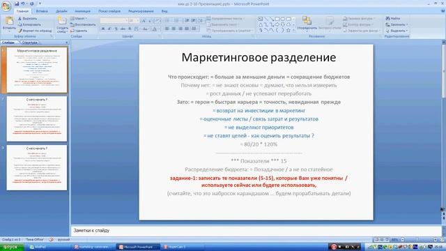Screen dimensions: 446x251
Task: Center the text alignment
Action: coord(174,29)
